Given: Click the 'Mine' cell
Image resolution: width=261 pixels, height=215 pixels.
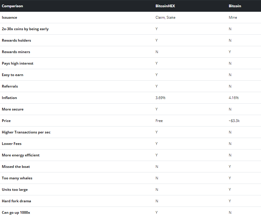Looking at the screenshot, I should tap(233, 18).
